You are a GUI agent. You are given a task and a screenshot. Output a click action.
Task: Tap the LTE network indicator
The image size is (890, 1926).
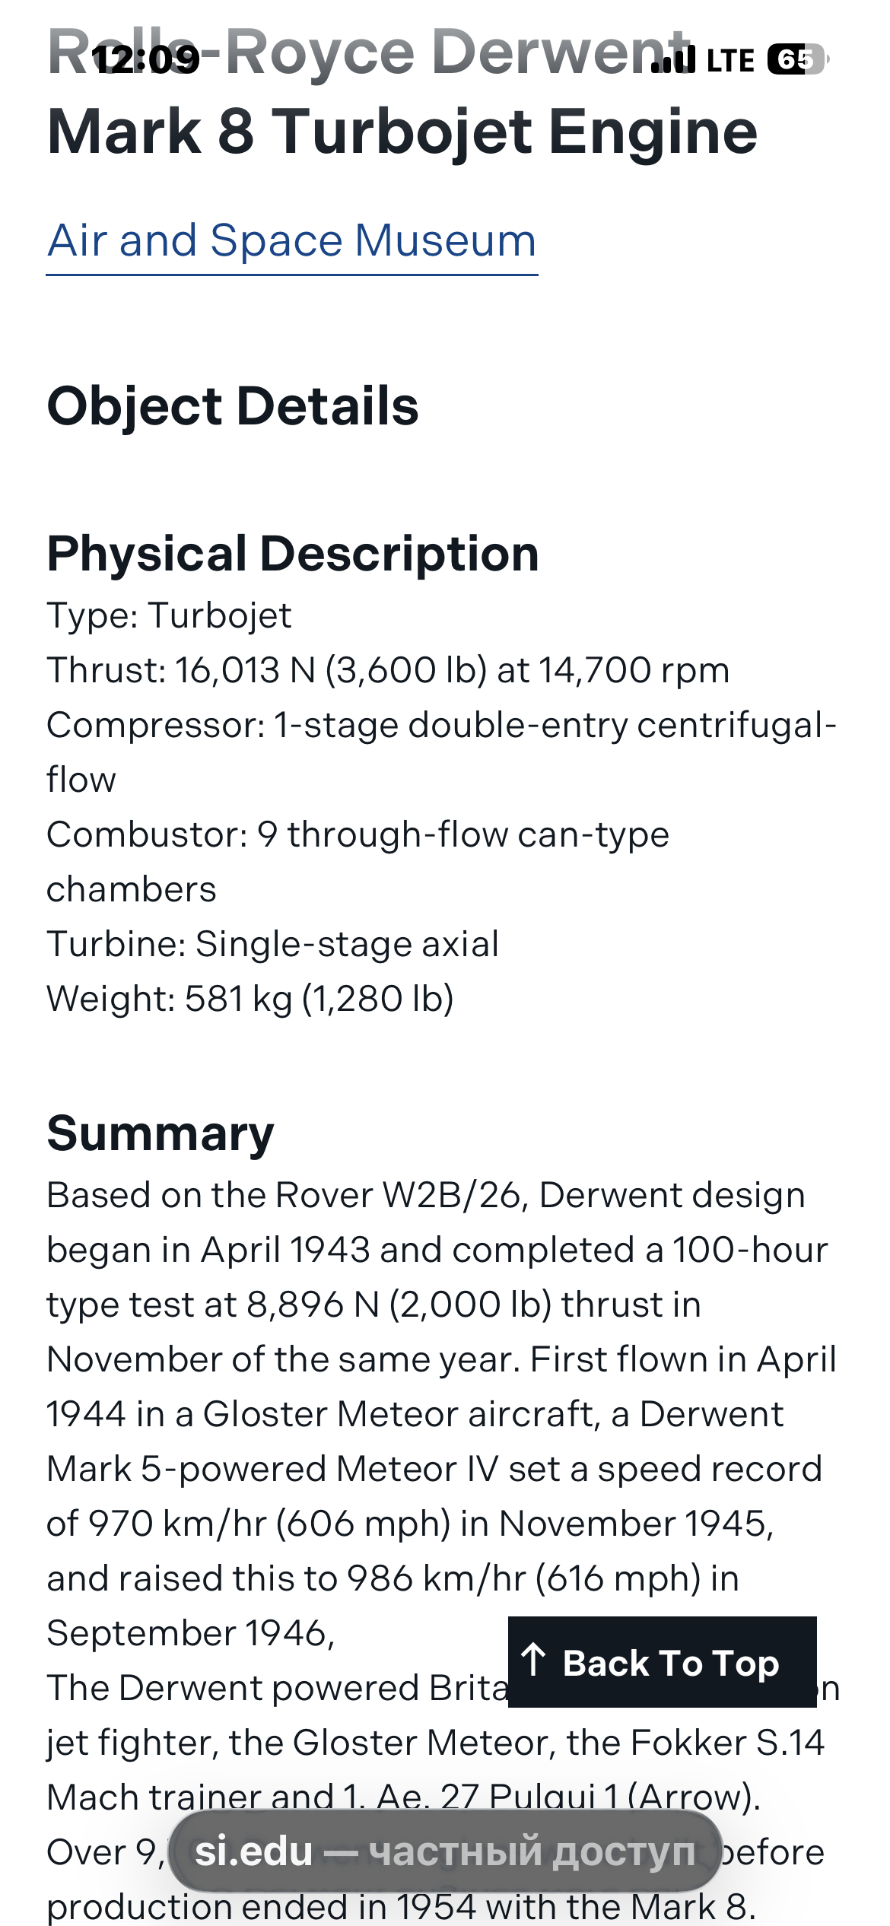[730, 60]
